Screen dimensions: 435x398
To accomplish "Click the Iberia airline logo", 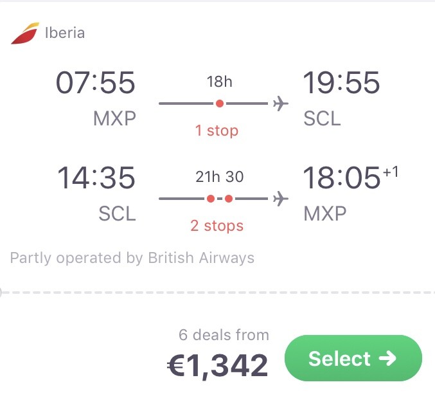I will (25, 33).
